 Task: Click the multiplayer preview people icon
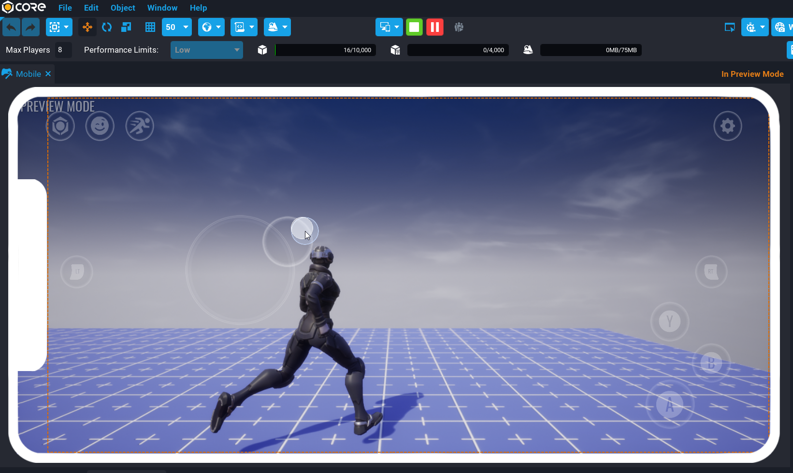click(459, 28)
